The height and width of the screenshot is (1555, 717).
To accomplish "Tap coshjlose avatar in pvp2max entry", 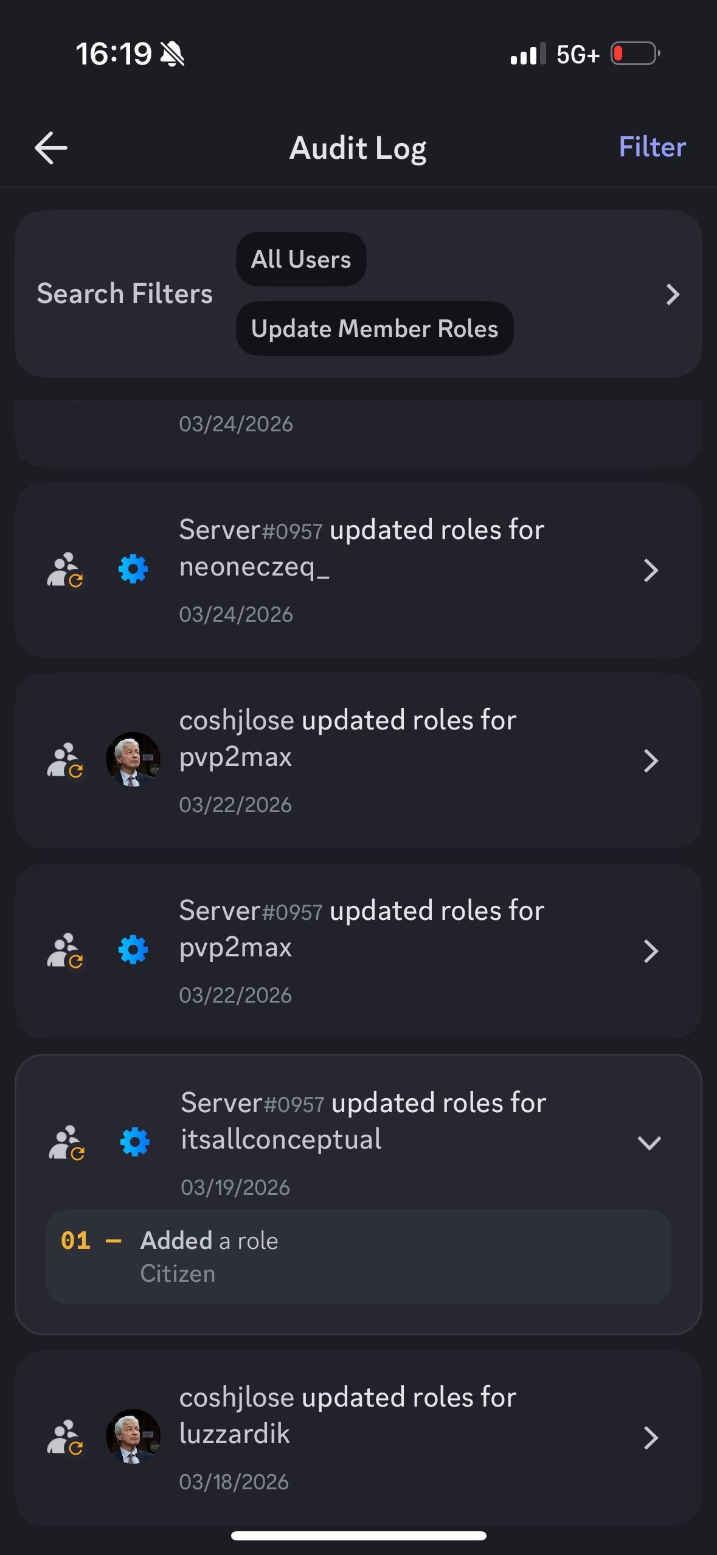I will click(133, 759).
